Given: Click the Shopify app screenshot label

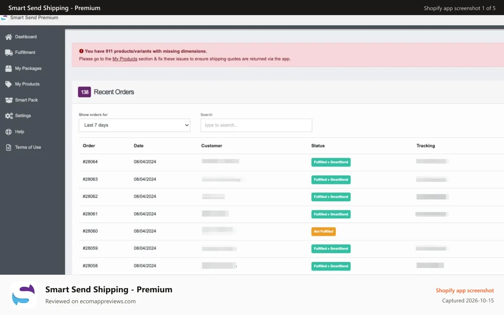Looking at the screenshot, I should 465,291.
